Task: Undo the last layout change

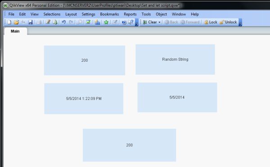Action: [64, 22]
